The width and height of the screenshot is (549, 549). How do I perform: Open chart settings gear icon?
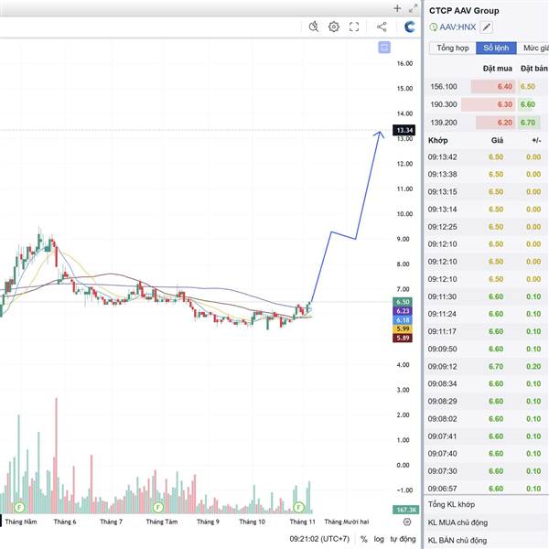(334, 27)
